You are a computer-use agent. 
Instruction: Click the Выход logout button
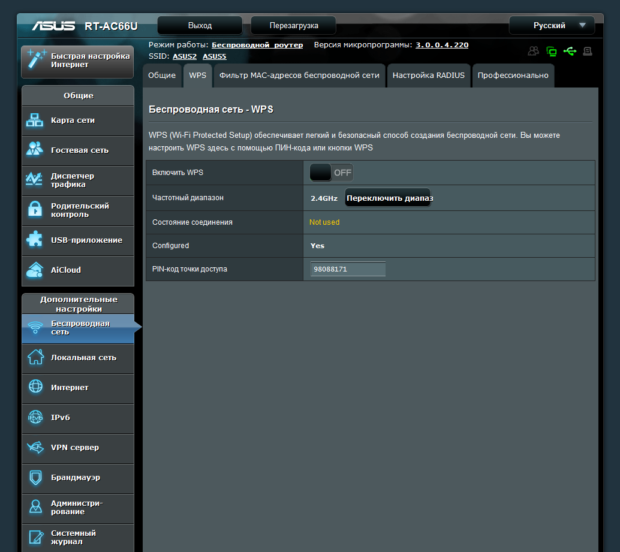200,25
